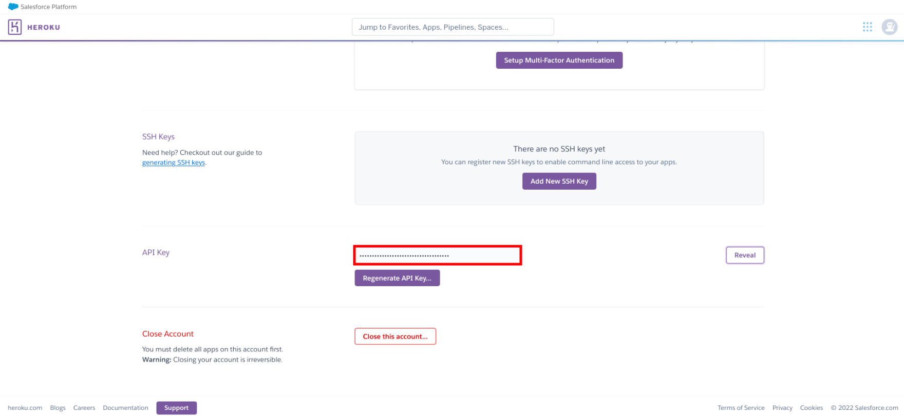The width and height of the screenshot is (904, 416).
Task: Click the Salesforce Platform label
Action: (48, 7)
